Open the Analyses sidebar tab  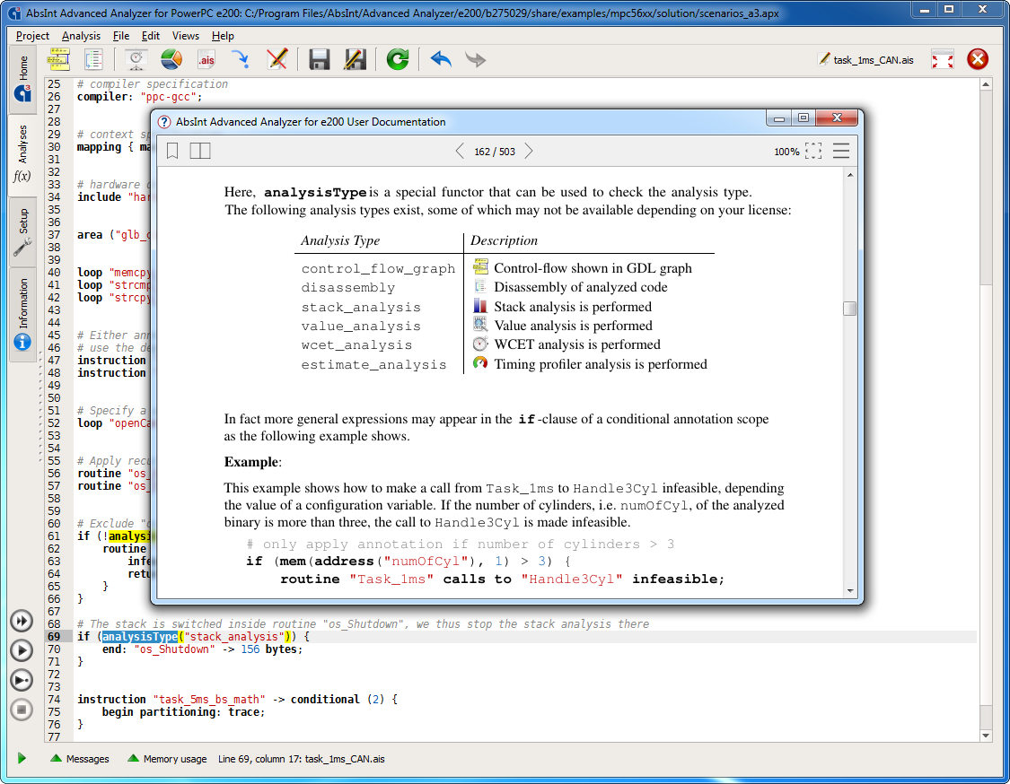point(22,154)
